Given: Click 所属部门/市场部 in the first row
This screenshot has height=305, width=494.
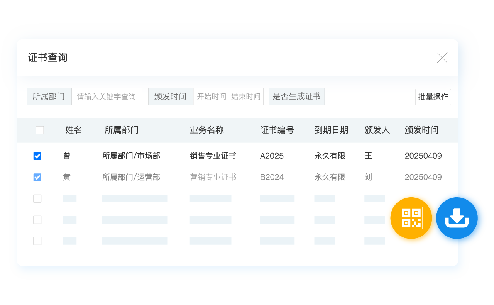Looking at the screenshot, I should point(131,156).
